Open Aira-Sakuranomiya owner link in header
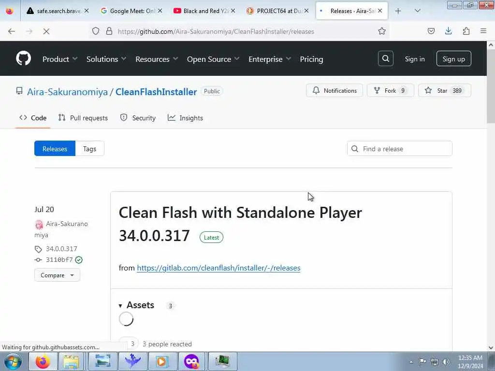495x371 pixels. coord(67,92)
